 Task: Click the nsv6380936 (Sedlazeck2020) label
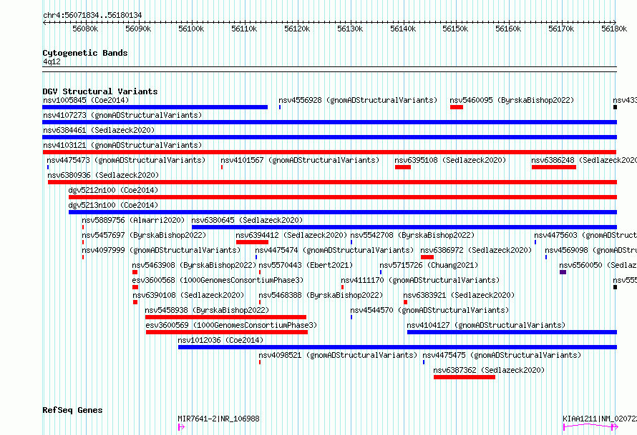[103, 175]
